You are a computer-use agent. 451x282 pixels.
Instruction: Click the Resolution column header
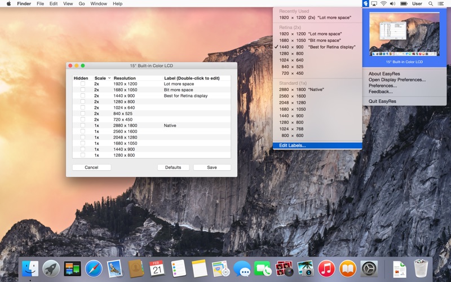click(125, 78)
